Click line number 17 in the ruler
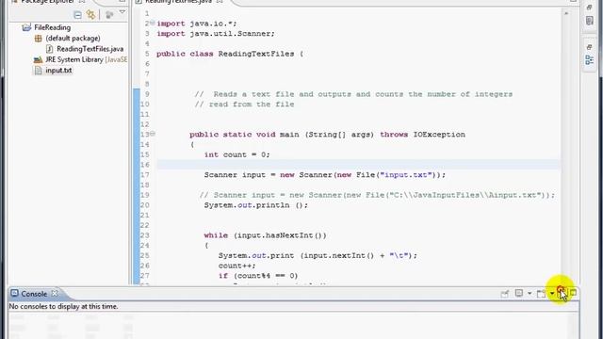 click(144, 175)
